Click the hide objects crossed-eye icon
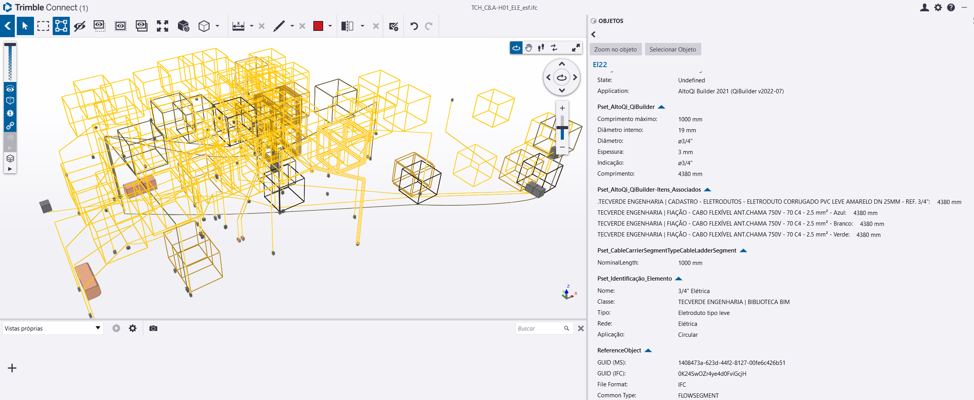 pos(80,26)
